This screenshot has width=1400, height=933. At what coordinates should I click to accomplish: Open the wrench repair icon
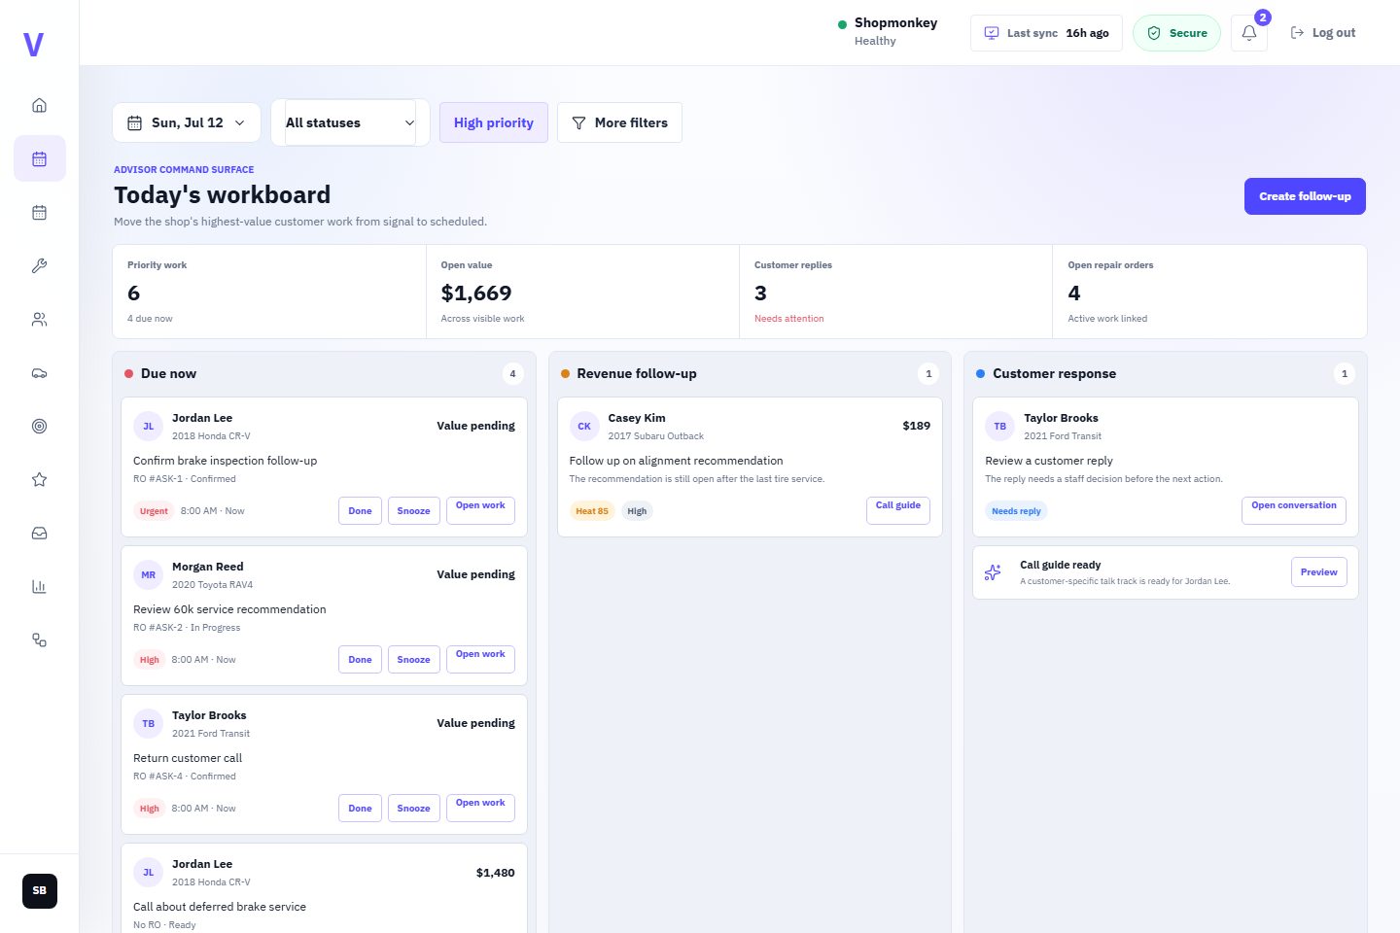point(39,265)
